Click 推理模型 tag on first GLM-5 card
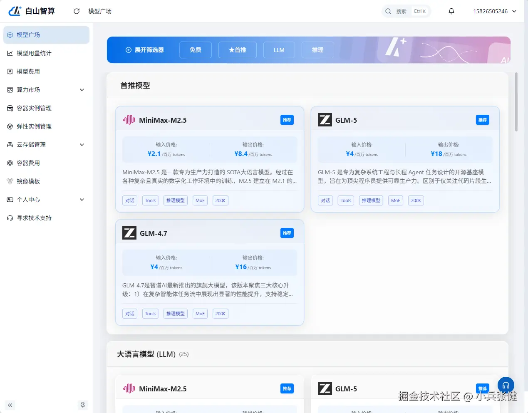Screen dimensions: 528x413 point(371,200)
